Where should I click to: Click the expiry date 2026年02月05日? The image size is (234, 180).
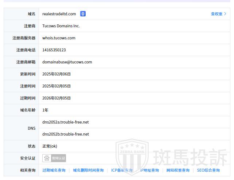pyautogui.click(x=56, y=98)
